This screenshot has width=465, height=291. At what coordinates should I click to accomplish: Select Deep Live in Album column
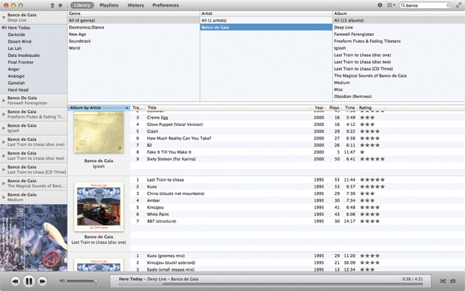(399, 27)
